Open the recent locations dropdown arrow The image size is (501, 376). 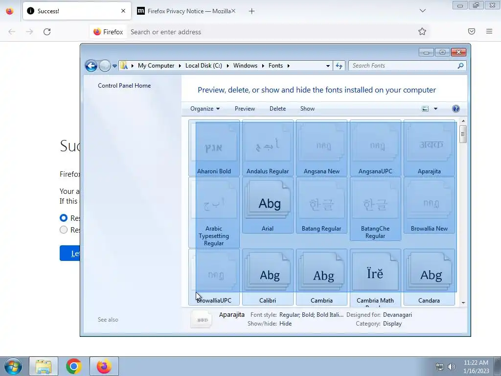114,66
